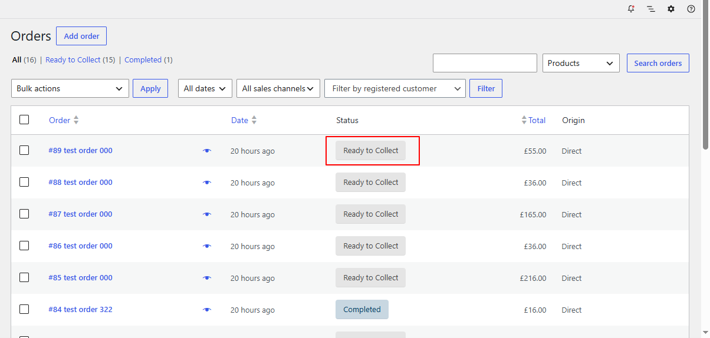Select checkbox for order #87
The image size is (710, 338).
(24, 214)
